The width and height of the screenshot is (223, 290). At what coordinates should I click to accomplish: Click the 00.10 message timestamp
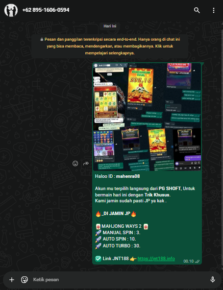[x=188, y=261]
